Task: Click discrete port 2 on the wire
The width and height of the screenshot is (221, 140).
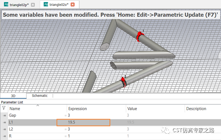Action: tap(124, 82)
